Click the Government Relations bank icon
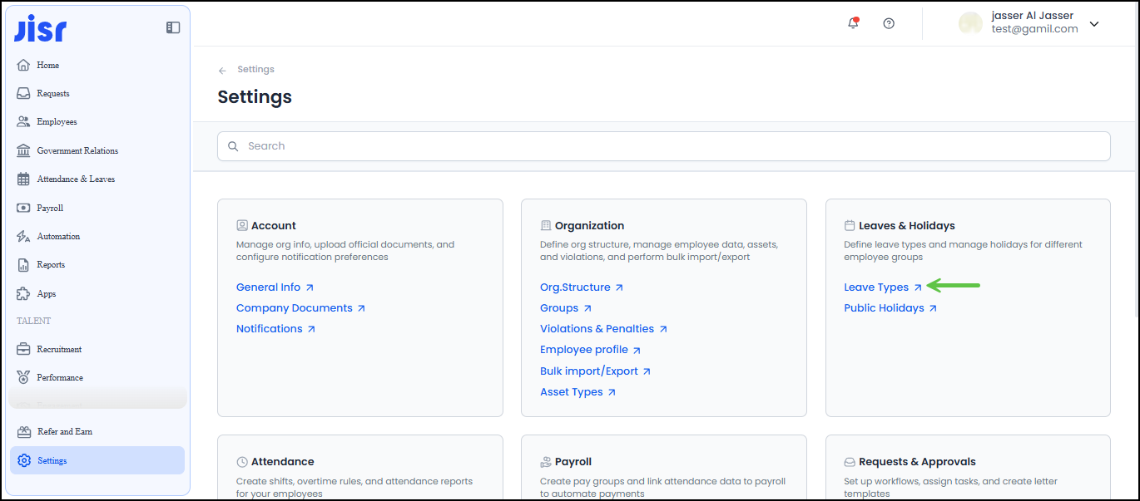This screenshot has height=501, width=1140. (23, 150)
